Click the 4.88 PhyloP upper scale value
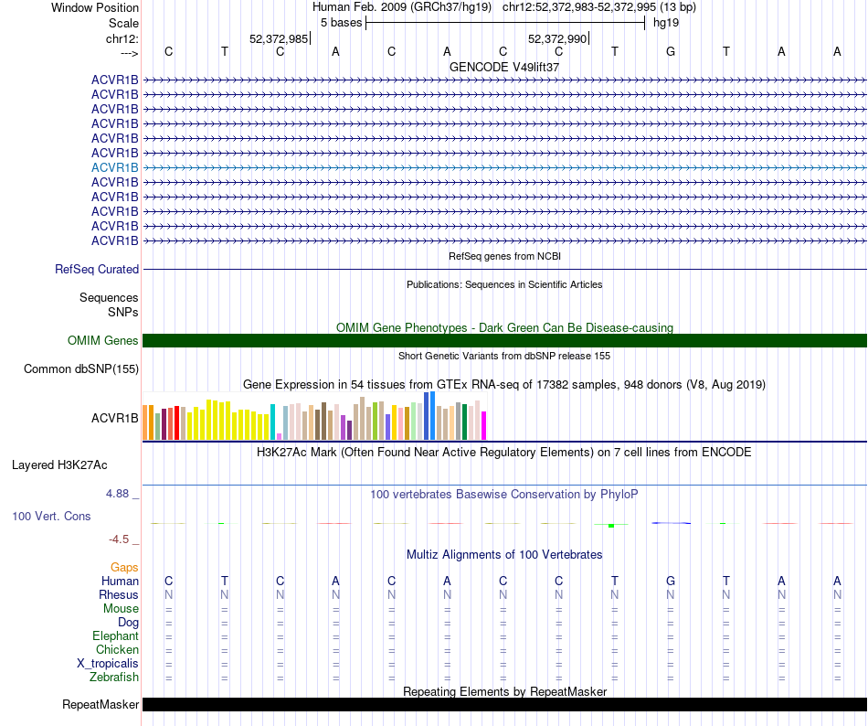 click(x=117, y=494)
